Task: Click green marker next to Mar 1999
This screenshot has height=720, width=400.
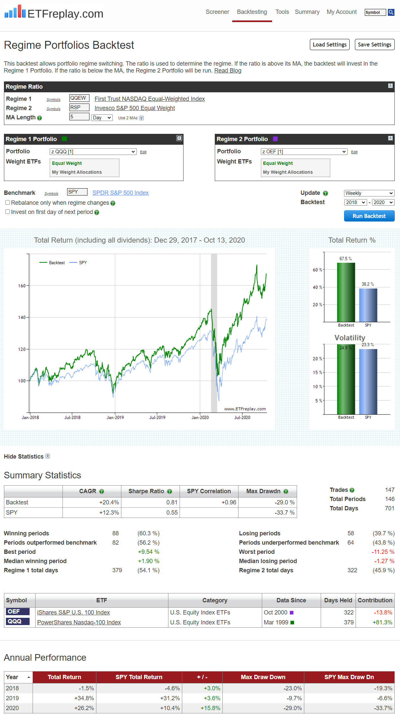Action: click(x=292, y=622)
